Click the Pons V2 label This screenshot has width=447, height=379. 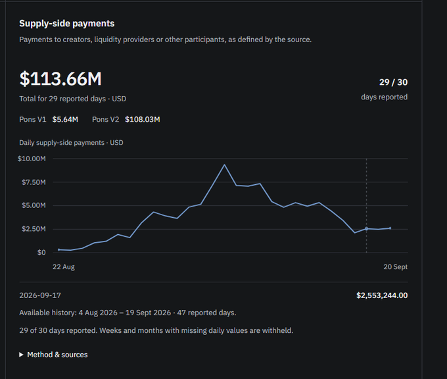tap(105, 119)
